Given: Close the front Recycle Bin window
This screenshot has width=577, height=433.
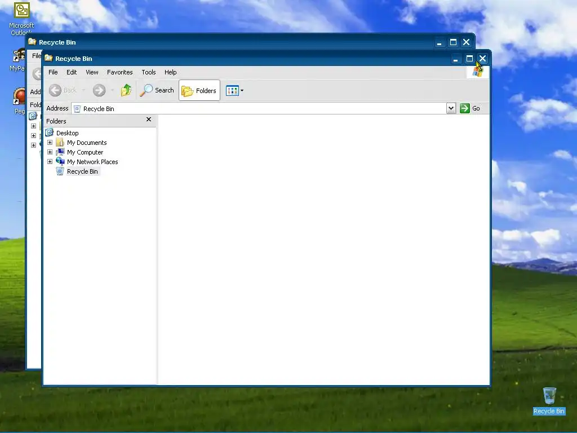Looking at the screenshot, I should click(482, 59).
